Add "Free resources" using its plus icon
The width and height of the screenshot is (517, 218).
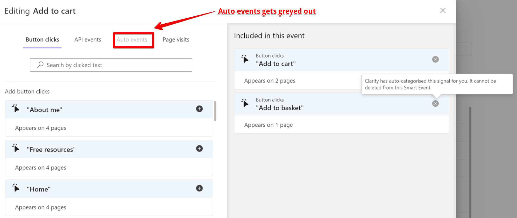point(199,148)
